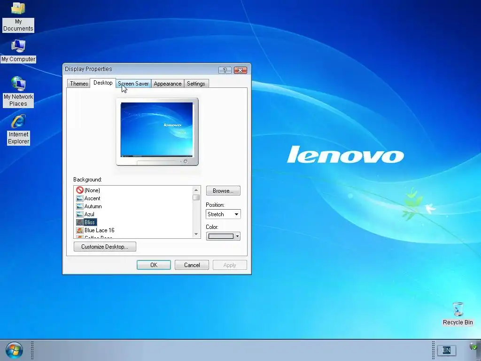481x361 pixels.
Task: Select the Internet Explorer desktop icon
Action: click(x=18, y=129)
